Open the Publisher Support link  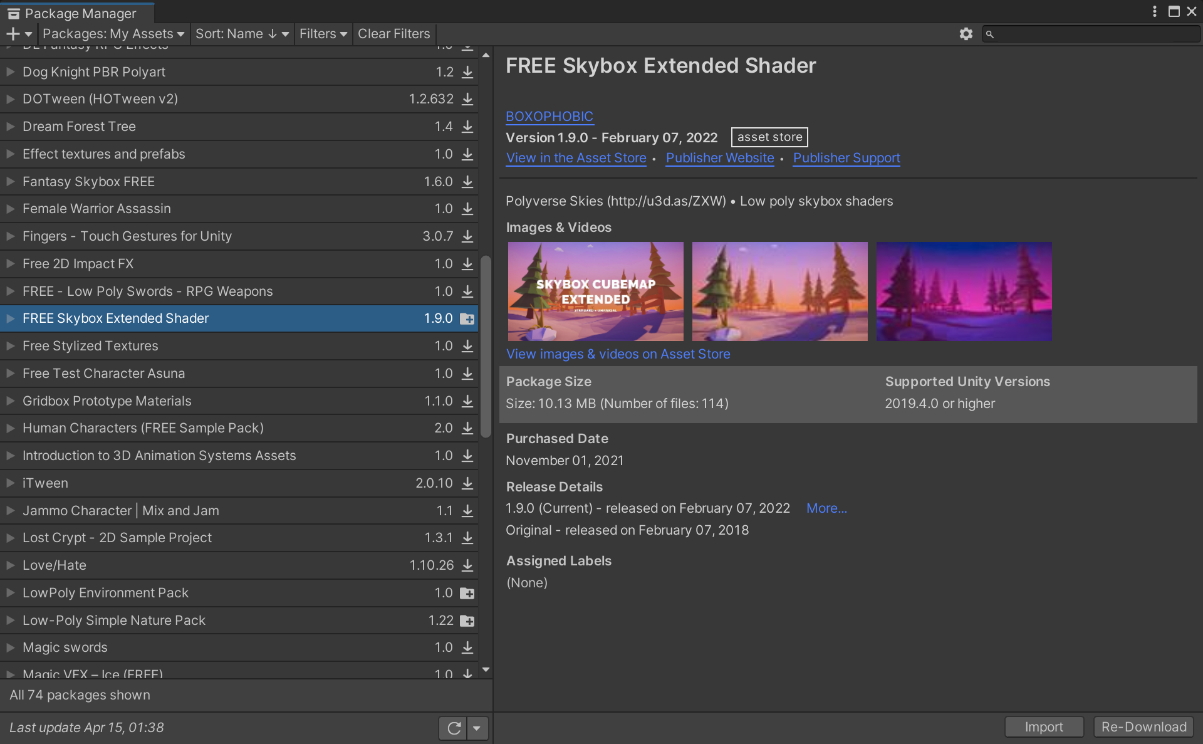846,158
